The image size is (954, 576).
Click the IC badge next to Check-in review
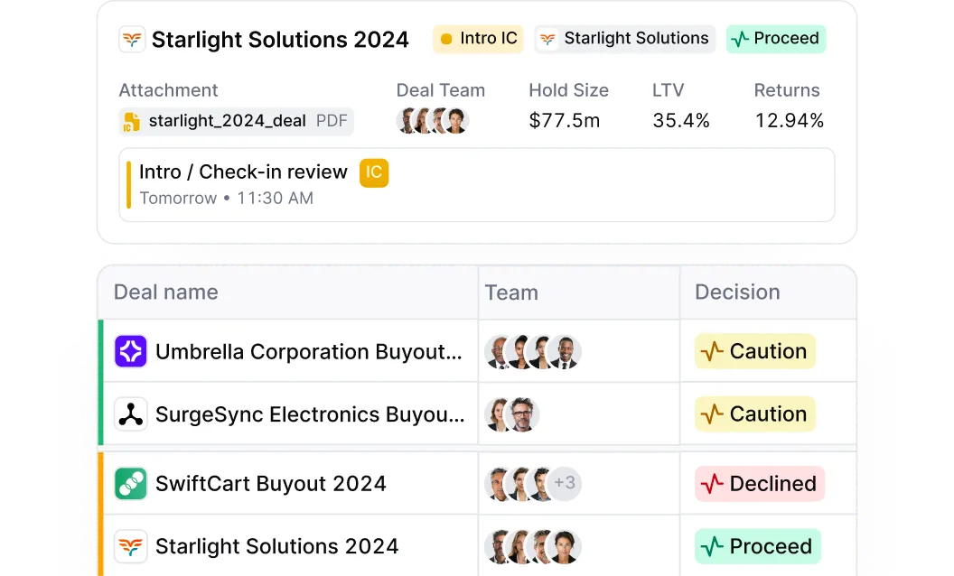point(374,172)
